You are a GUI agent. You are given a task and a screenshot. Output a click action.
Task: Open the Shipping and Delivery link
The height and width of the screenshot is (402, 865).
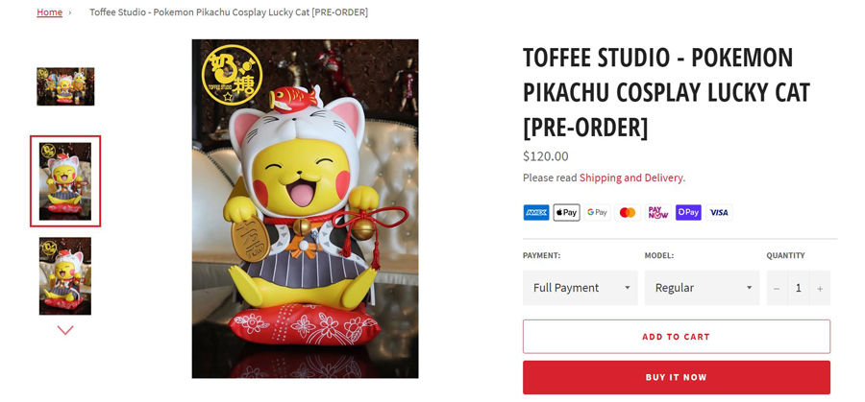pos(631,177)
